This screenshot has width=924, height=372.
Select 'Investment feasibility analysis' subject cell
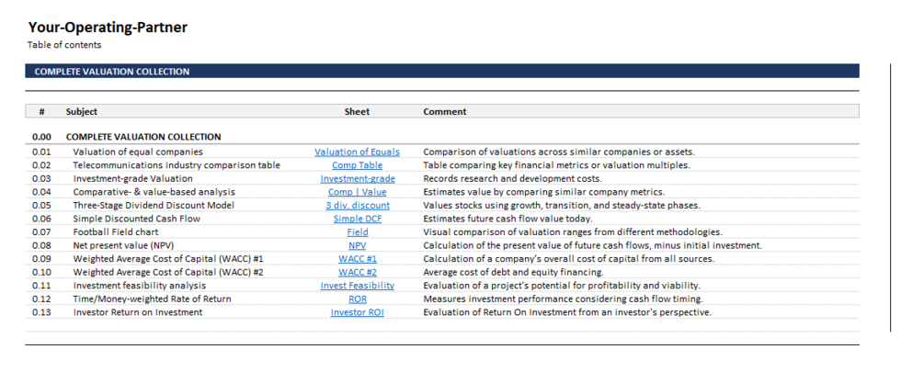[140, 286]
